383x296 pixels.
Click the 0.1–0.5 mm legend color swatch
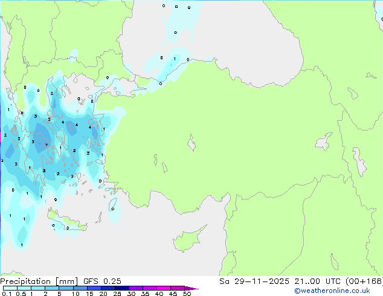click(10, 288)
